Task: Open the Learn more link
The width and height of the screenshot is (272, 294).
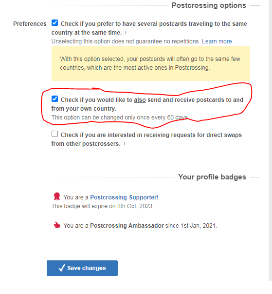Action: [x=218, y=41]
